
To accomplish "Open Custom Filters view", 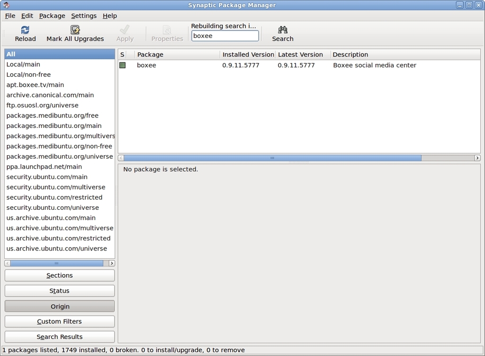I will point(59,321).
